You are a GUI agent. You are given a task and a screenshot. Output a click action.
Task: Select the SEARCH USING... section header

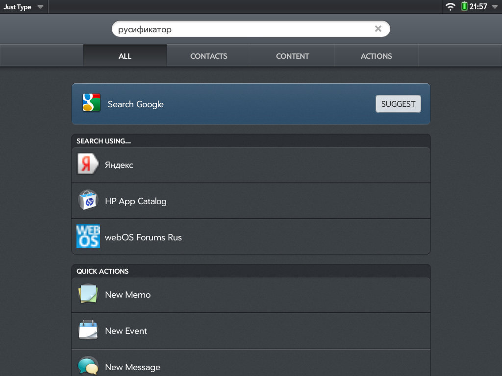click(251, 141)
